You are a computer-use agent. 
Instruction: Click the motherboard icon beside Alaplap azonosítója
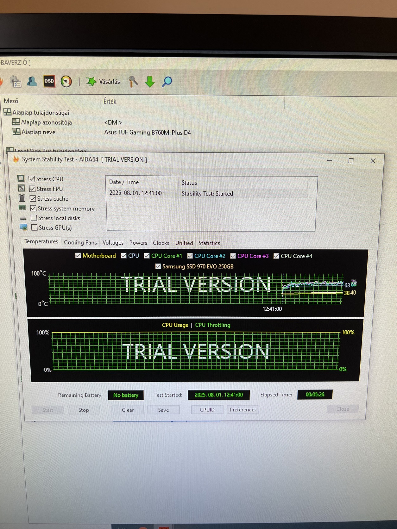click(x=16, y=122)
